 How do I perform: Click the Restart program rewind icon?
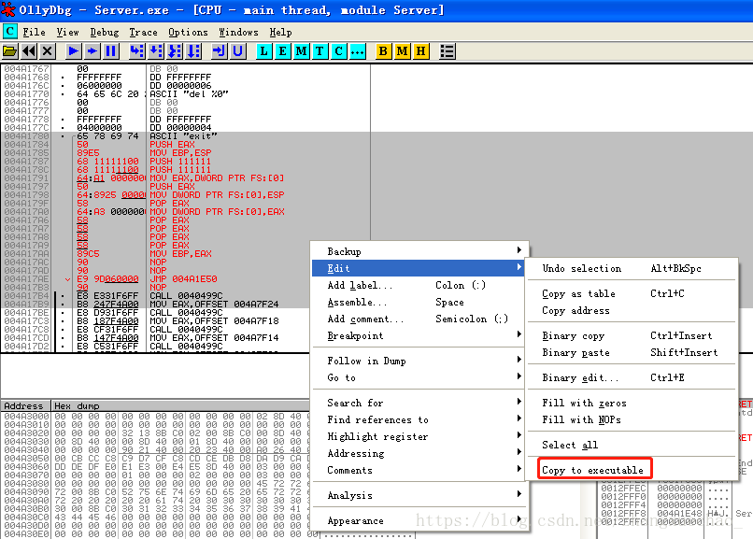point(29,50)
